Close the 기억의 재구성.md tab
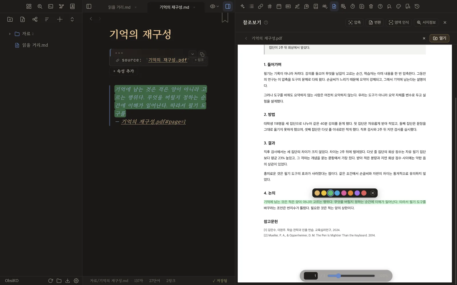This screenshot has width=457, height=285. point(194,7)
